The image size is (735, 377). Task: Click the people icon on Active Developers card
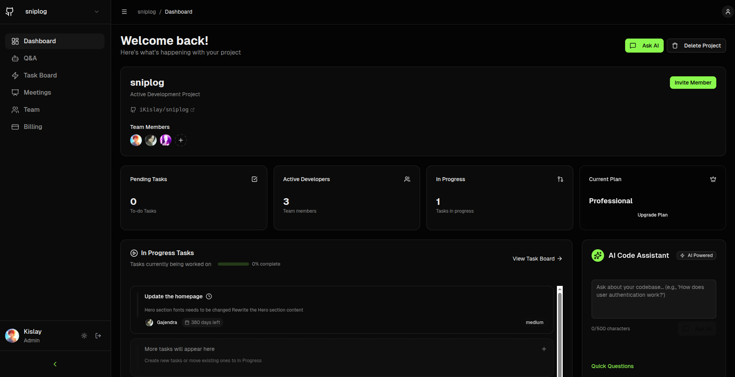pos(407,179)
